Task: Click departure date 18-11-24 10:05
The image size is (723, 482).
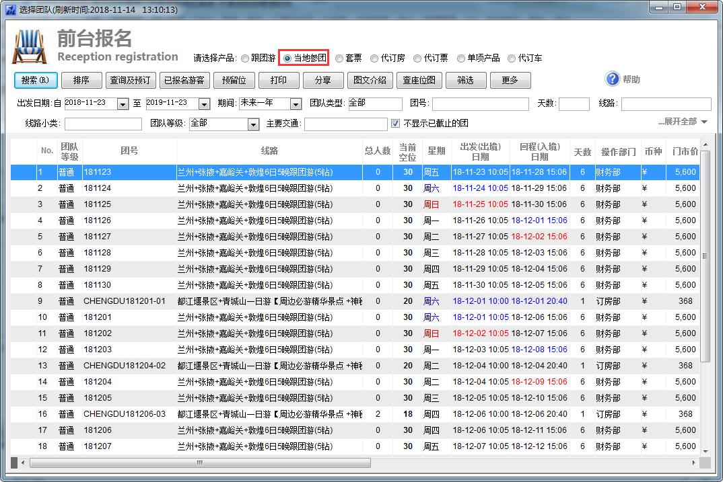Action: click(481, 188)
